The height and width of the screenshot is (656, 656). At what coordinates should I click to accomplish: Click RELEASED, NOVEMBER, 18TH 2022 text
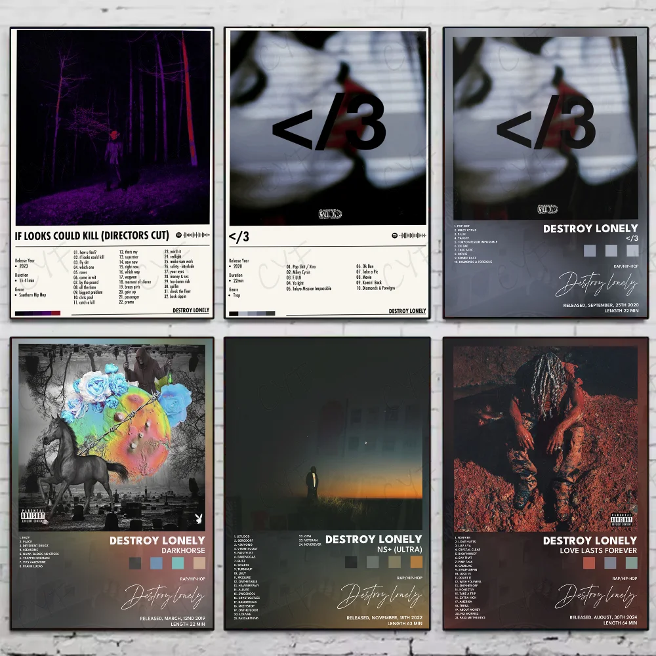(384, 617)
